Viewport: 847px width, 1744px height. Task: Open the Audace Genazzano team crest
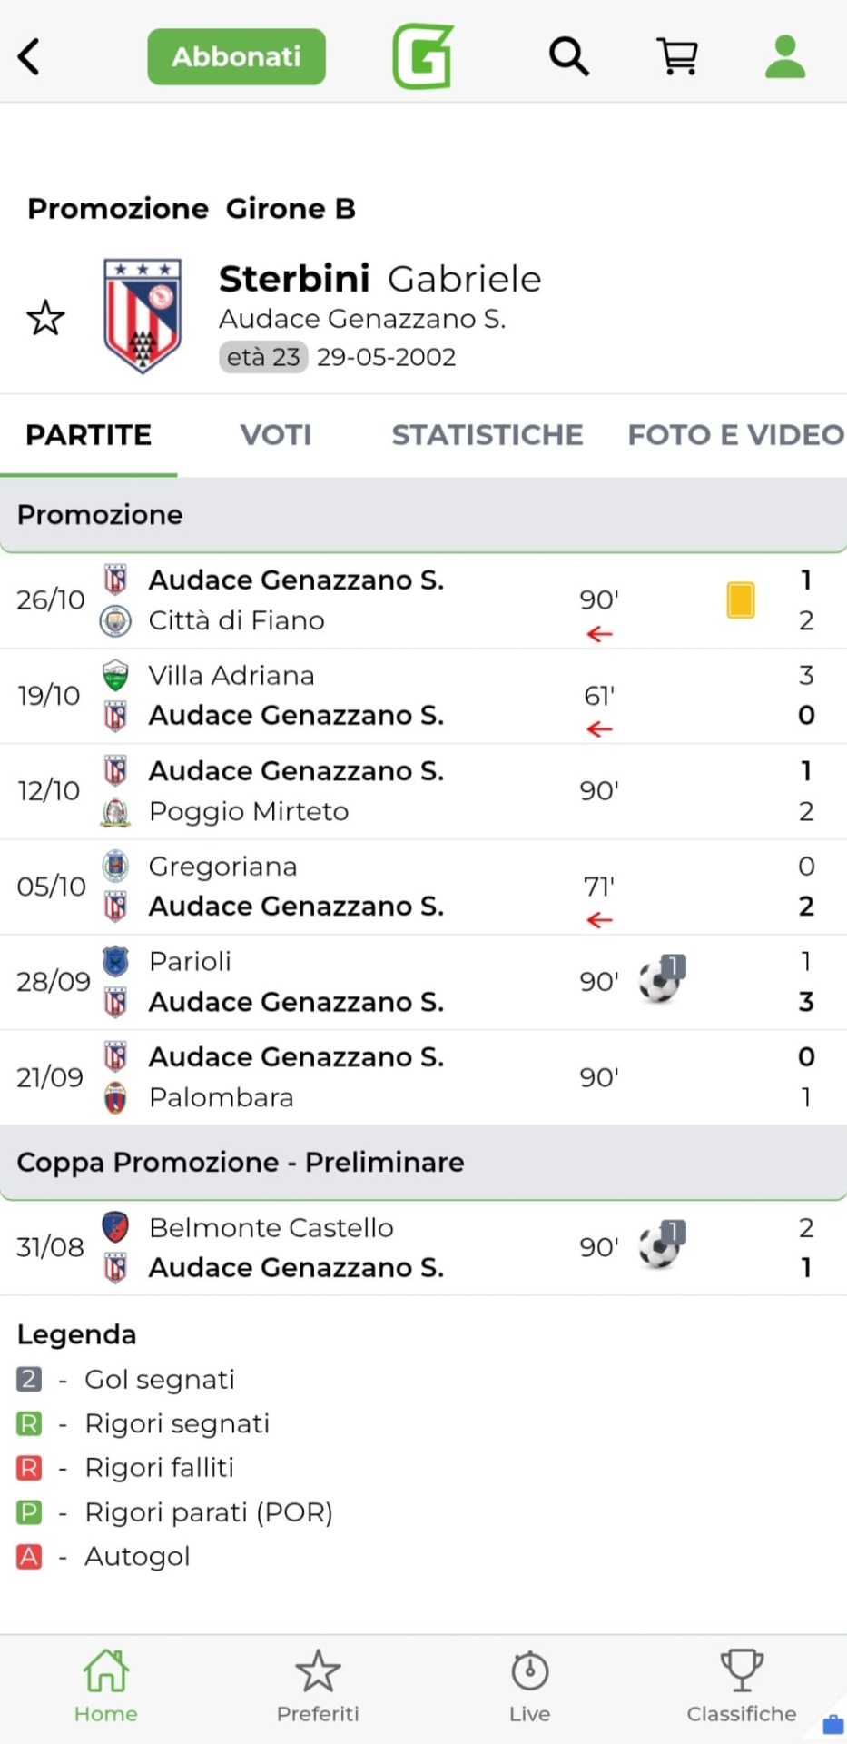143,316
